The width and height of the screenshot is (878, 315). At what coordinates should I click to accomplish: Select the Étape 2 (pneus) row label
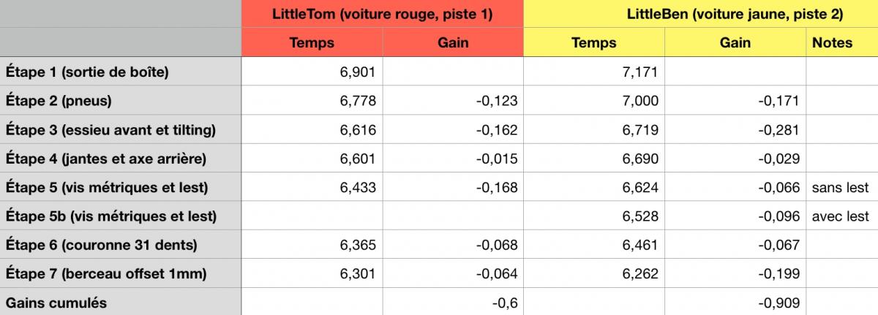pos(59,100)
